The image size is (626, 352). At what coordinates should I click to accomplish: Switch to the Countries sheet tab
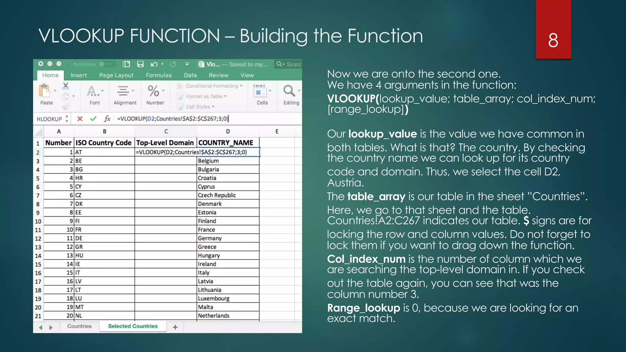click(79, 326)
